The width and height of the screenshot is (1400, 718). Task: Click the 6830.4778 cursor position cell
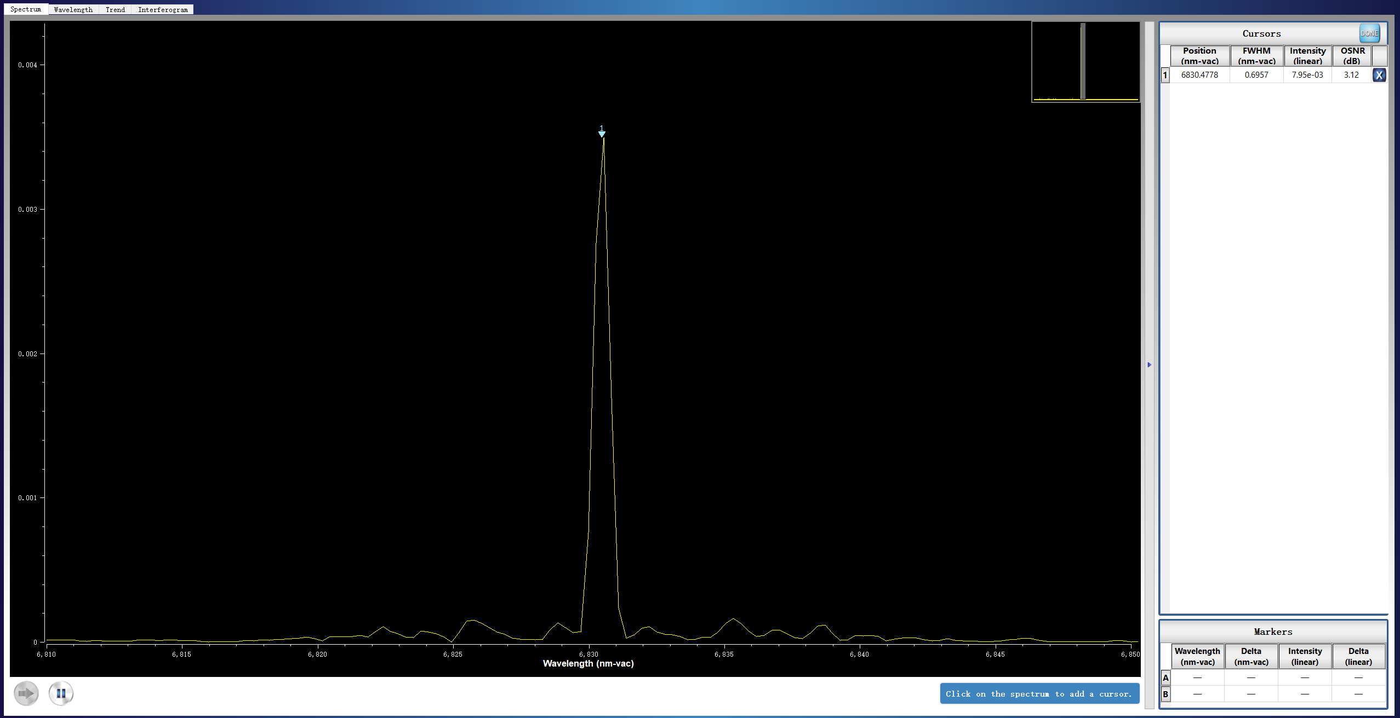1199,75
